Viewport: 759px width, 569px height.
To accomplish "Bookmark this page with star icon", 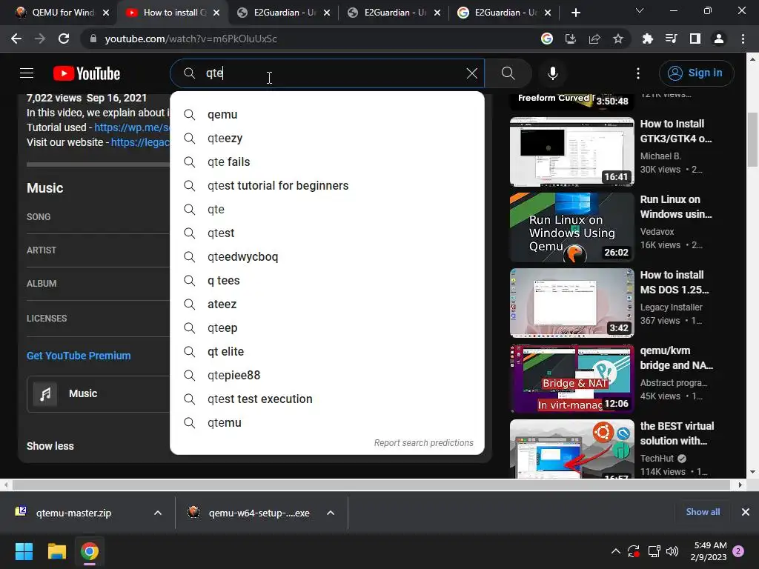I will point(618,39).
